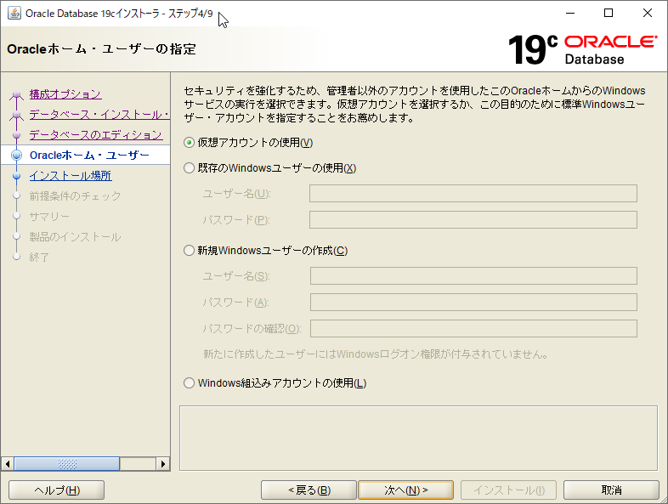Click the ヘルプ(H) button
Image resolution: width=668 pixels, height=504 pixels.
click(57, 490)
